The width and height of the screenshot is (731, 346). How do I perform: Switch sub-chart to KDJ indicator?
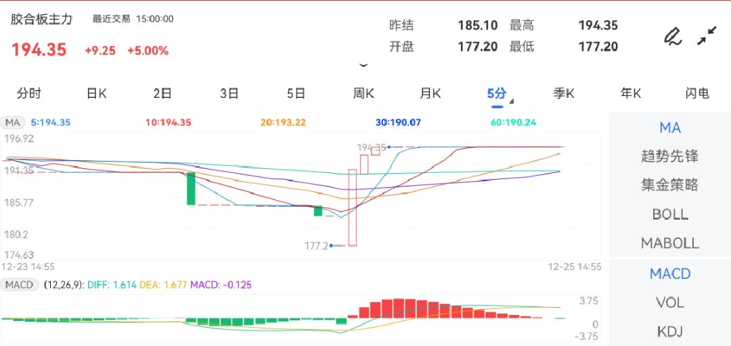[669, 331]
